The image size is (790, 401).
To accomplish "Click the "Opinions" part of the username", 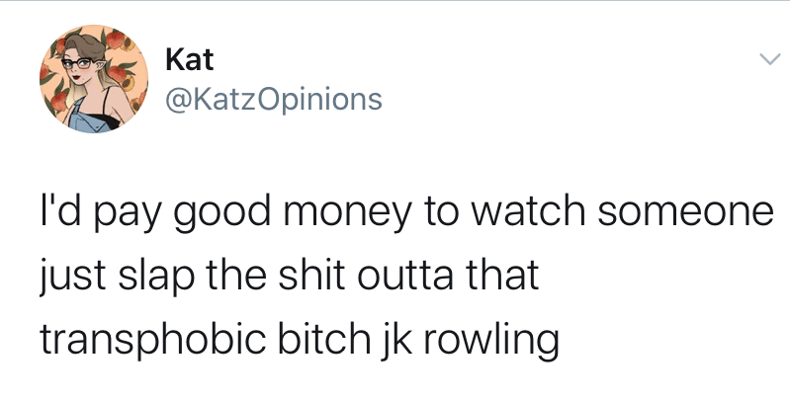I will [325, 100].
